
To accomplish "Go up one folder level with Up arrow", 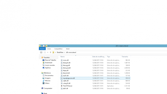I will (x=50, y=52).
